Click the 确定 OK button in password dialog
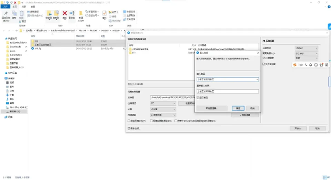The image size is (331, 180). point(238,108)
